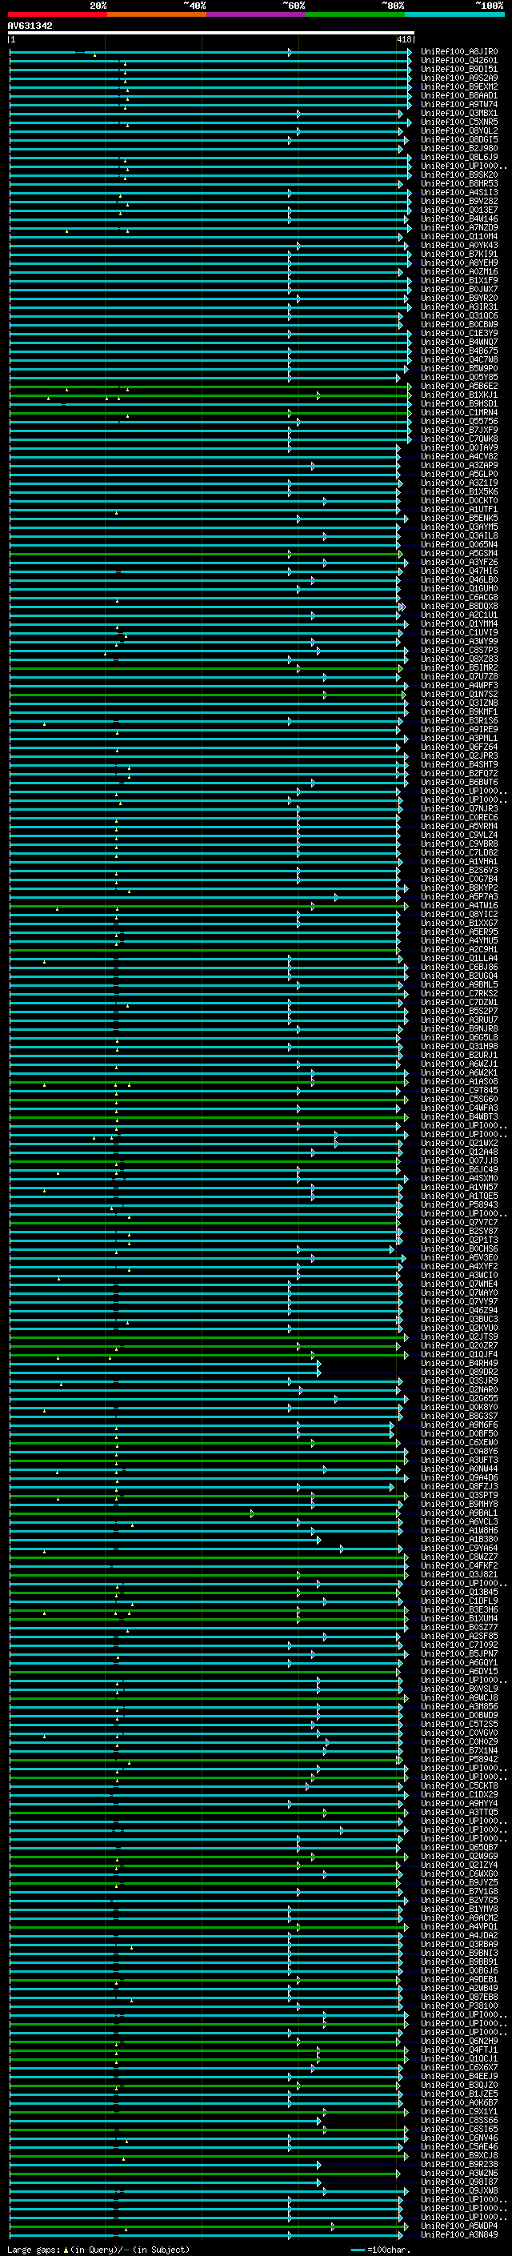Viewport: 512px width, 2256px height.
Task: Open hit UniRef100_B9EXM2
Action: (x=459, y=86)
